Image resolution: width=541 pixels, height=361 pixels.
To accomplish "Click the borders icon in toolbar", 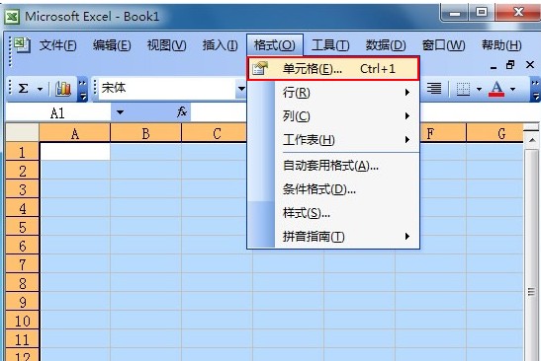I will point(463,89).
